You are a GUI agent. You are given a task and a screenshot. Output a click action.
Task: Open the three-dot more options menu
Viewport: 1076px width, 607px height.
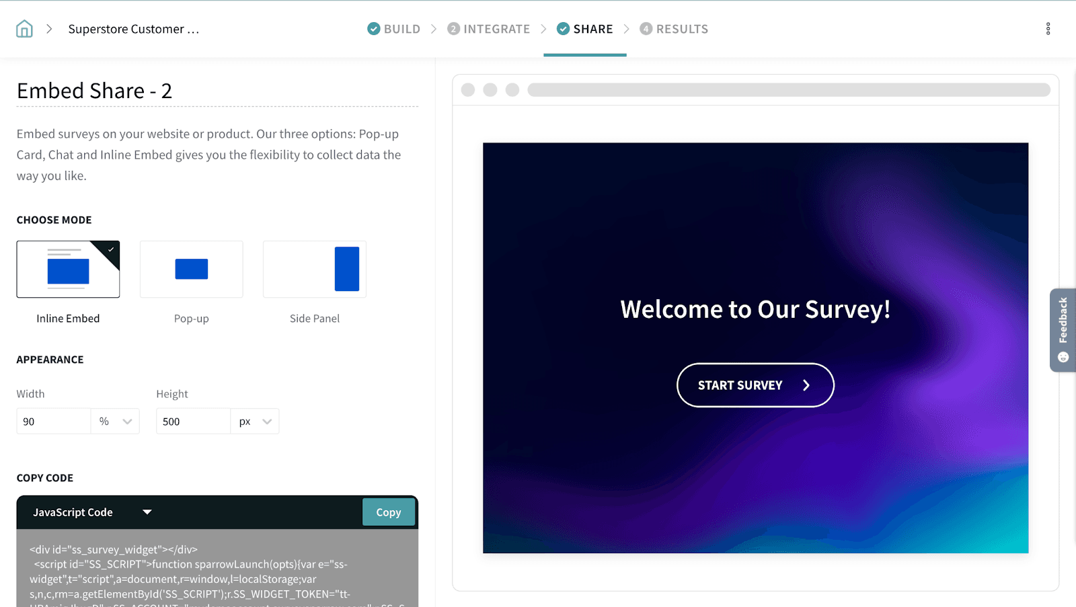point(1048,29)
